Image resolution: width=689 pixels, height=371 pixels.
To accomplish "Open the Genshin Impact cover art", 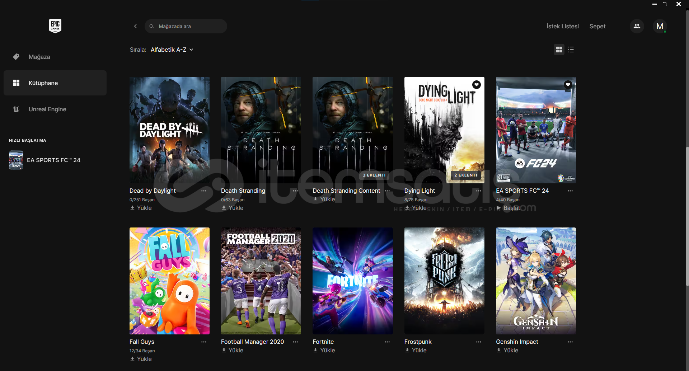I will pyautogui.click(x=536, y=281).
